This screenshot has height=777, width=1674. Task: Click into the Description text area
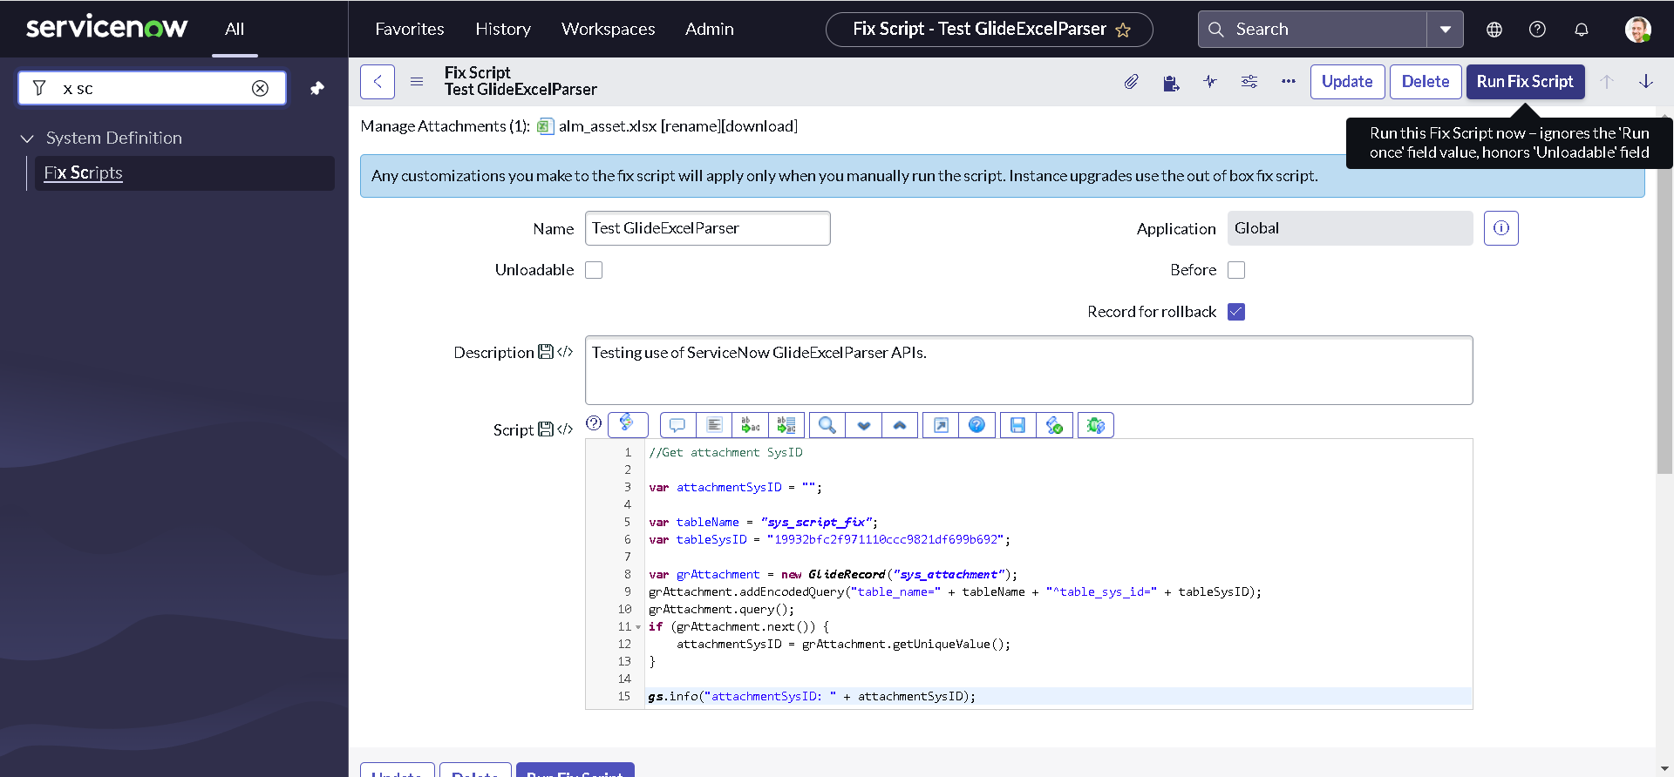(x=1029, y=370)
